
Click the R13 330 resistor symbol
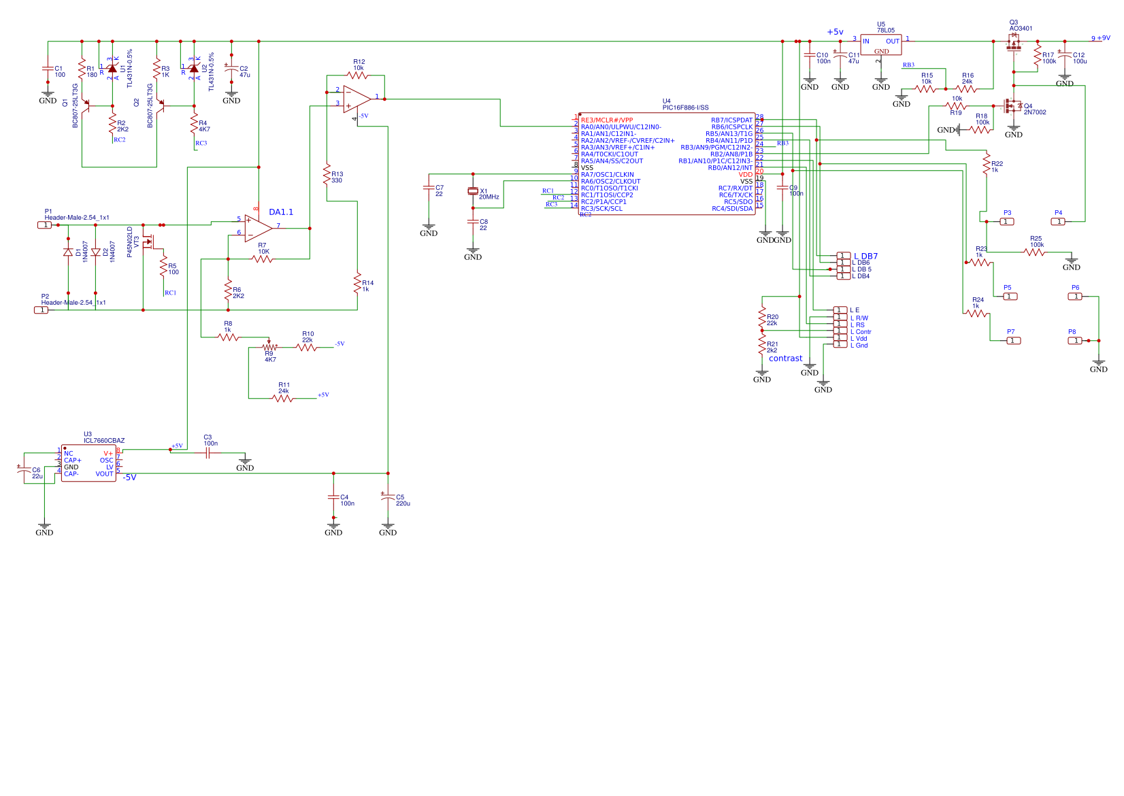coord(327,173)
